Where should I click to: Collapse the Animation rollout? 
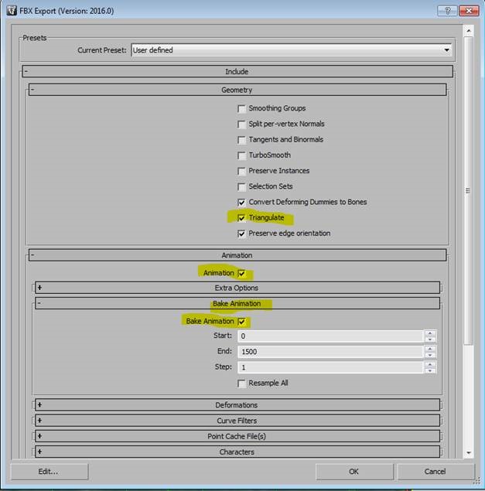click(237, 255)
